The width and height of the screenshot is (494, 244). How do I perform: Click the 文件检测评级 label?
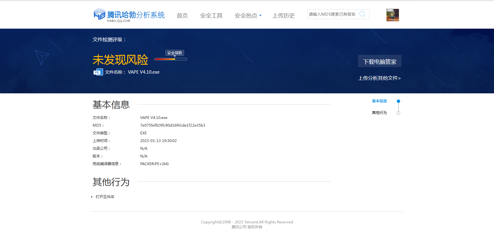(109, 40)
